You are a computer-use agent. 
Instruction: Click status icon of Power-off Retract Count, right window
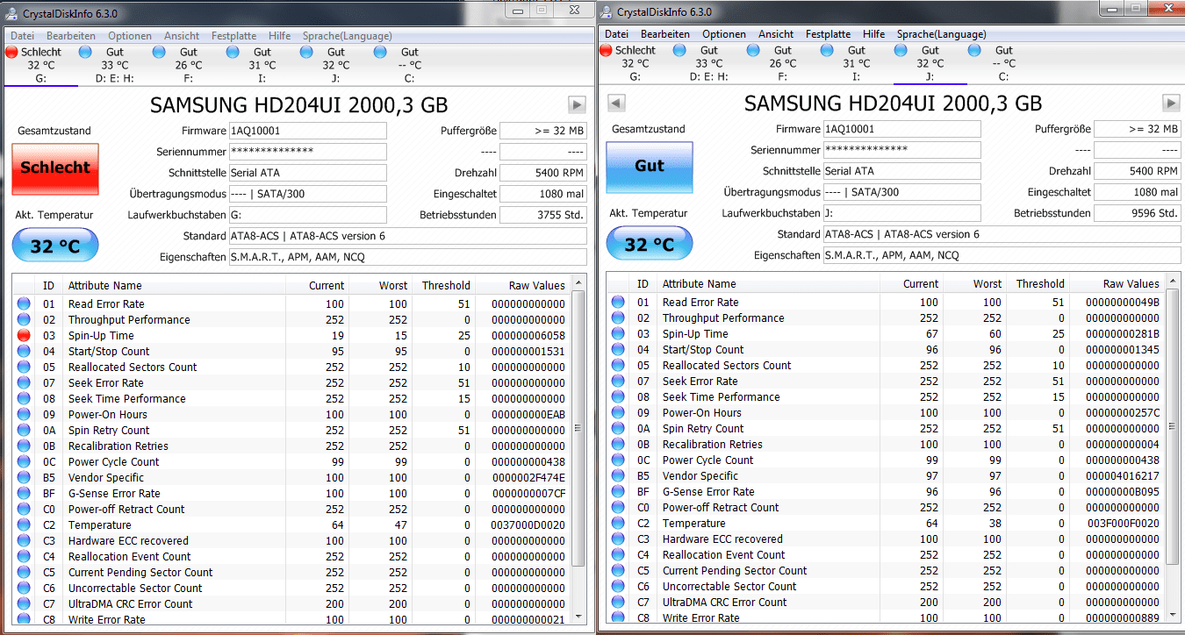[x=618, y=508]
